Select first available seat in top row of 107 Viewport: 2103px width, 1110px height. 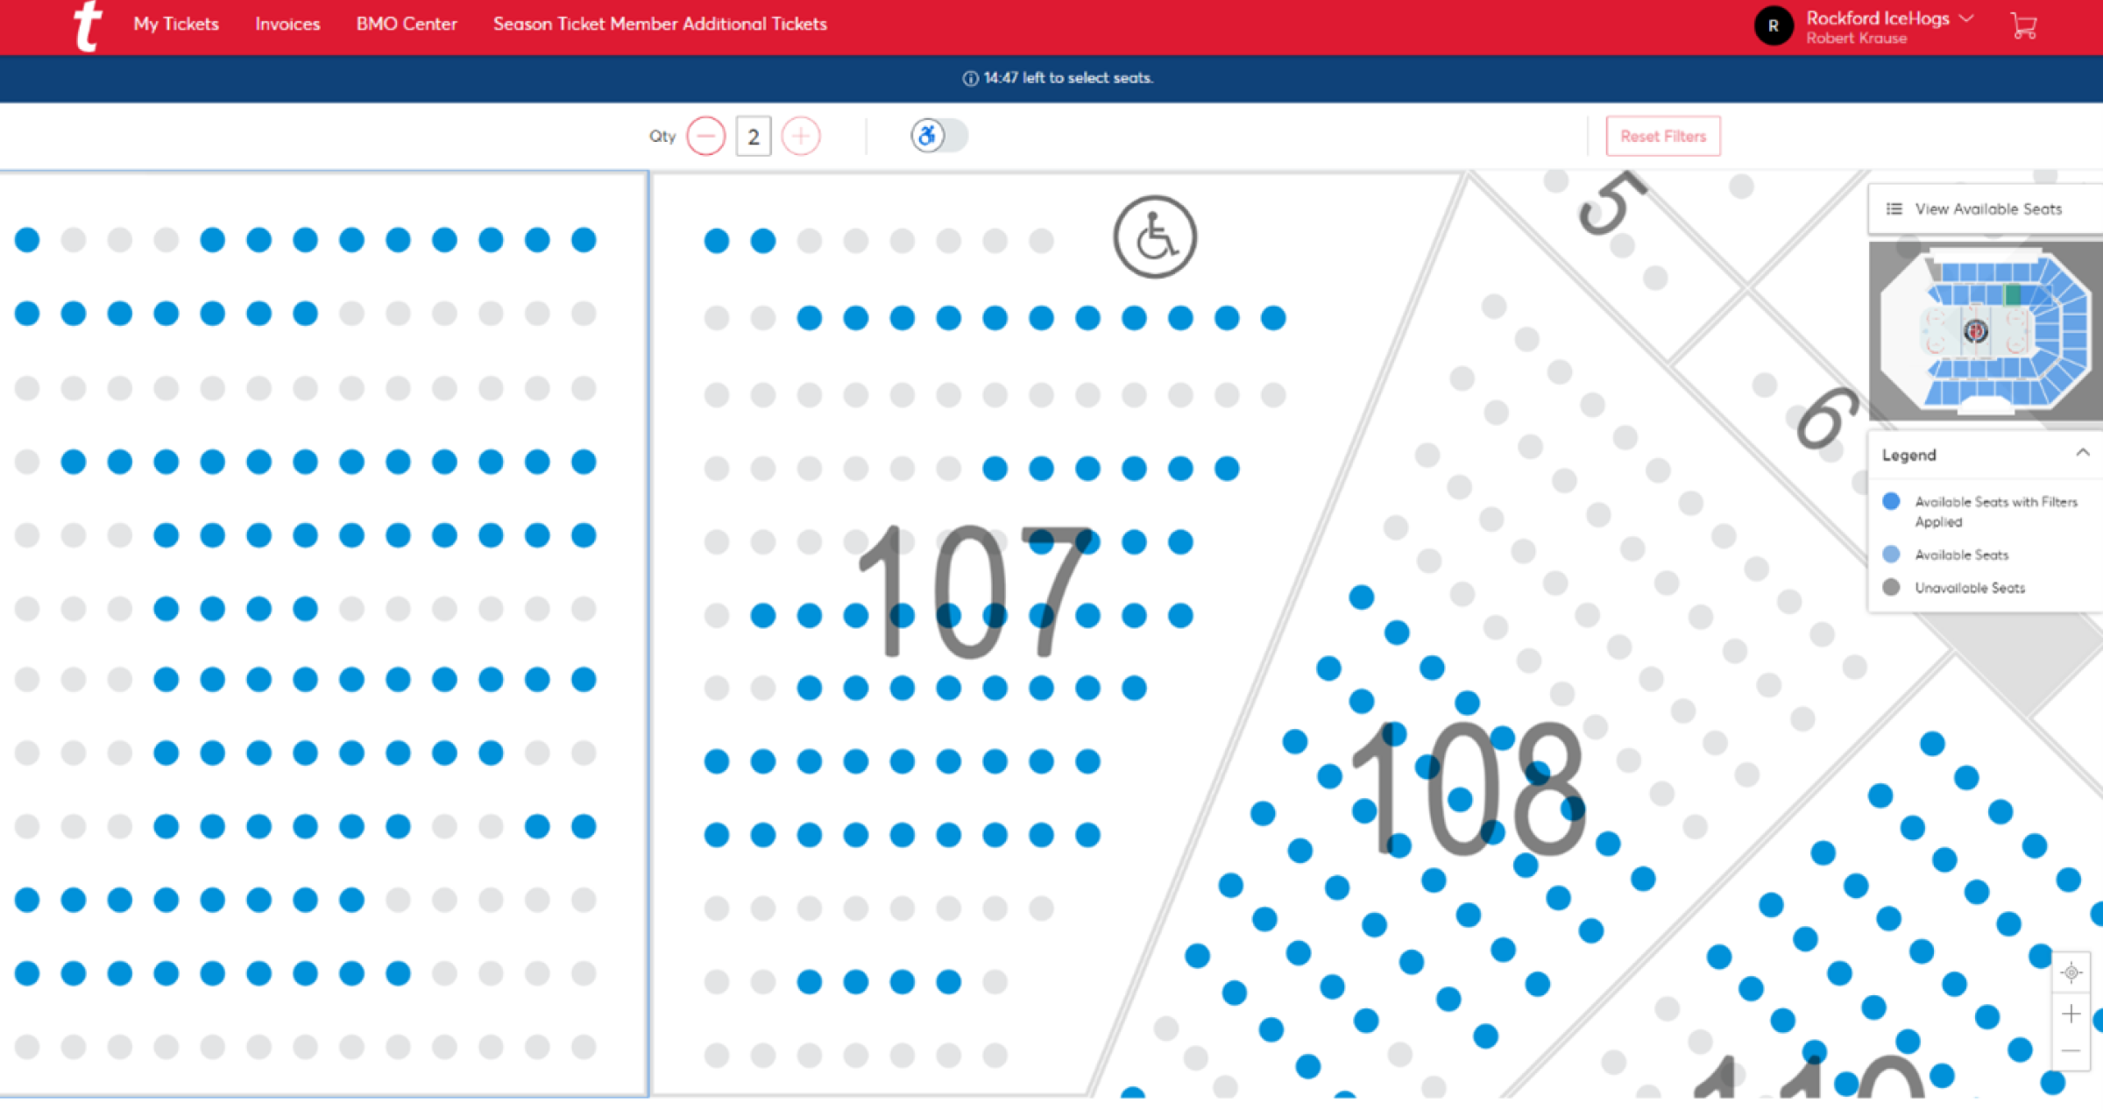(717, 240)
